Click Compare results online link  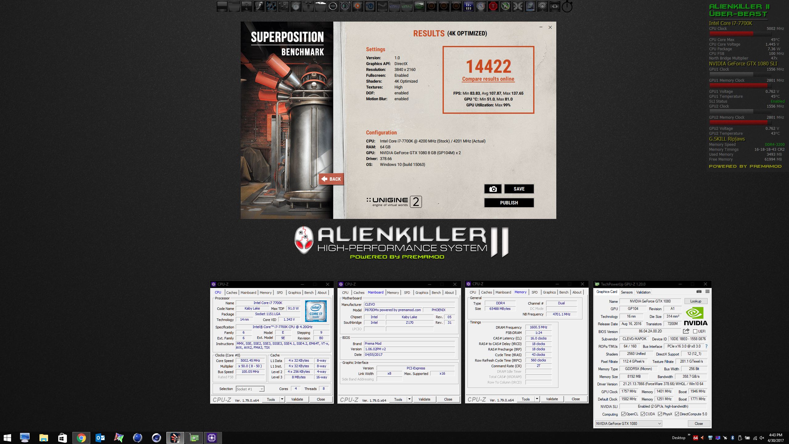488,79
